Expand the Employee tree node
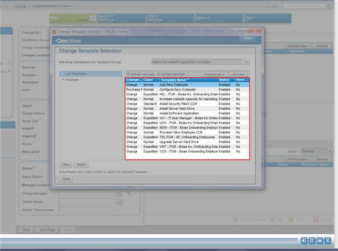Screen dimensions: 338x251 [x=63, y=80]
